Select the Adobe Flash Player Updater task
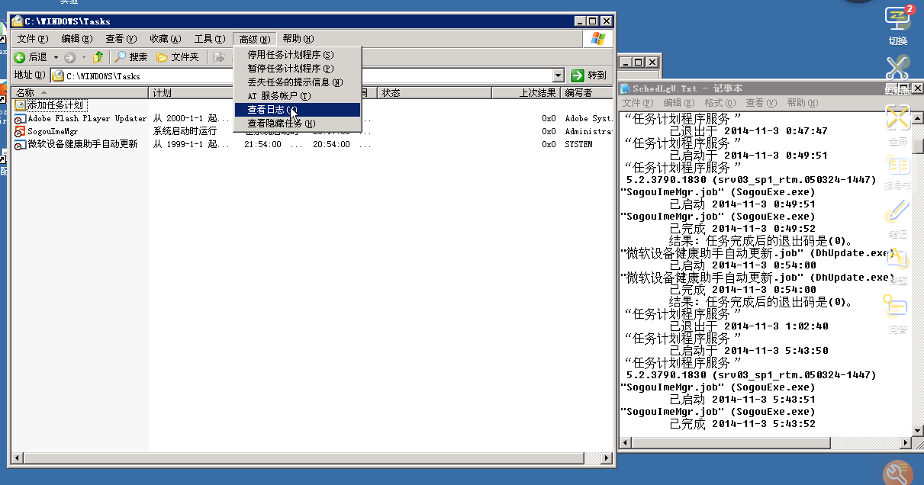 (80, 118)
